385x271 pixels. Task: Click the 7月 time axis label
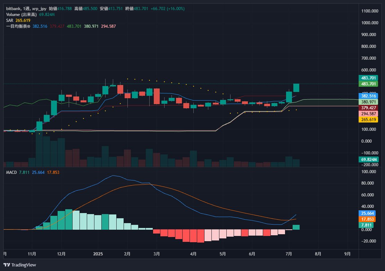point(289,254)
